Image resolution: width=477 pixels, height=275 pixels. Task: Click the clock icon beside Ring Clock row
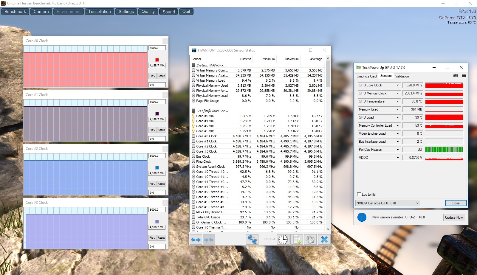tap(193, 161)
